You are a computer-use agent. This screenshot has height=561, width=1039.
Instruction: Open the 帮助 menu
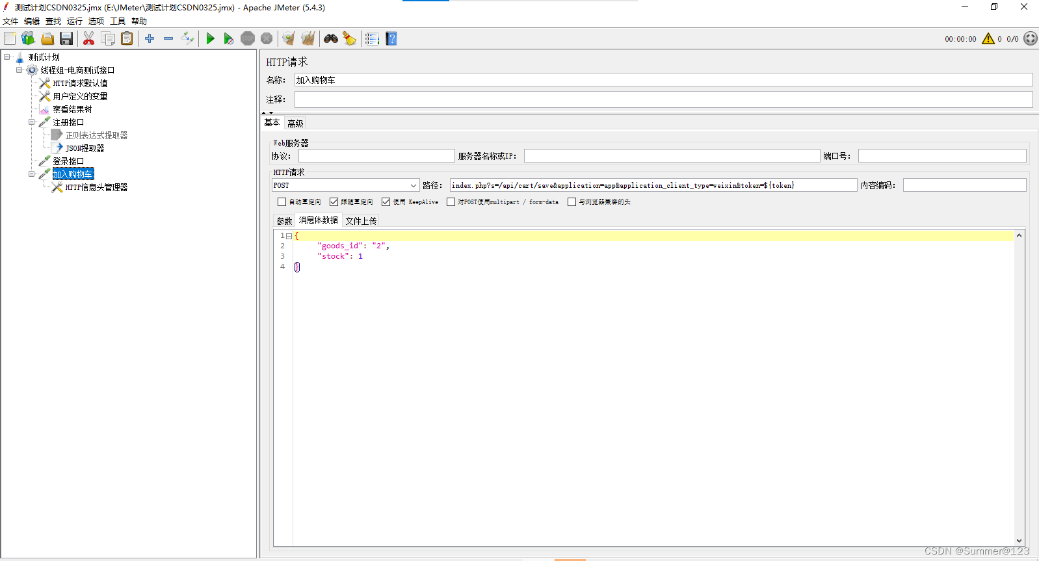point(139,21)
